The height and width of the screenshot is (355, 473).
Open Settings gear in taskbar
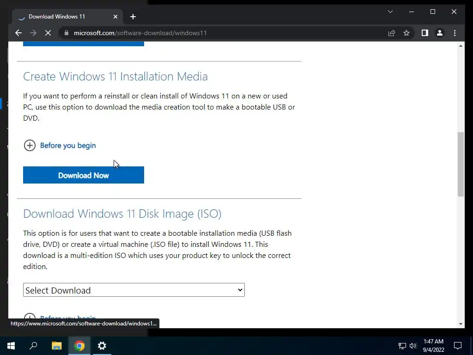tap(102, 346)
